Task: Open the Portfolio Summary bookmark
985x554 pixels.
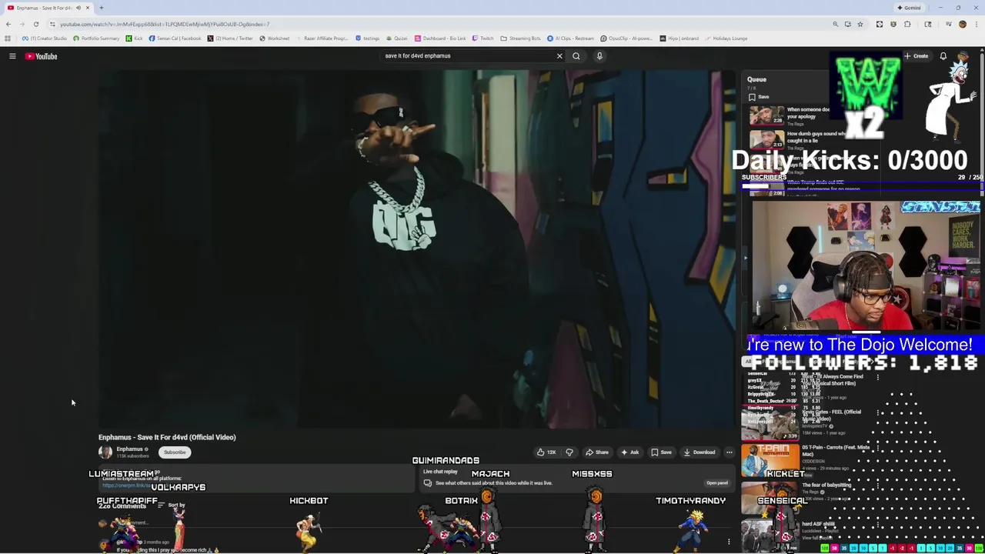Action: (96, 38)
